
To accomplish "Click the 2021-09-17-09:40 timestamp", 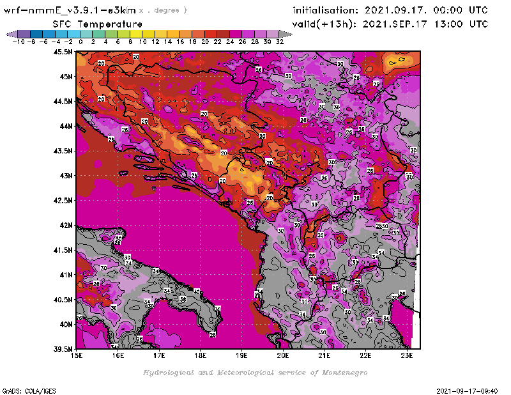I will (467, 391).
